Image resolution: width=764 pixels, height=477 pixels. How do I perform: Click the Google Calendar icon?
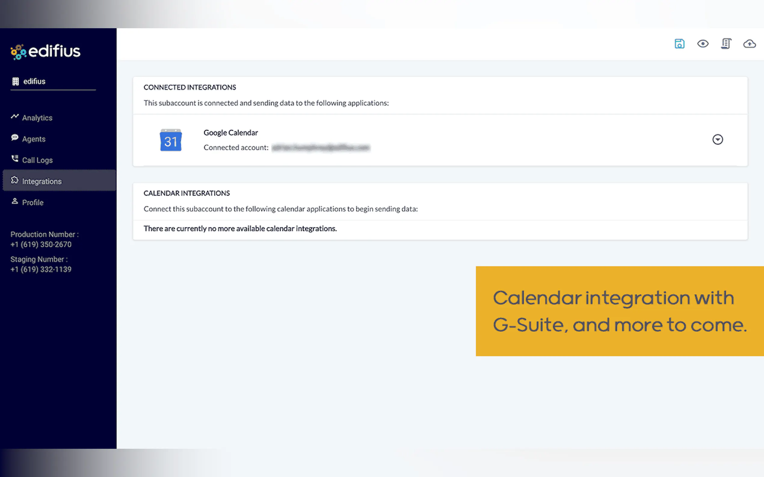[171, 140]
